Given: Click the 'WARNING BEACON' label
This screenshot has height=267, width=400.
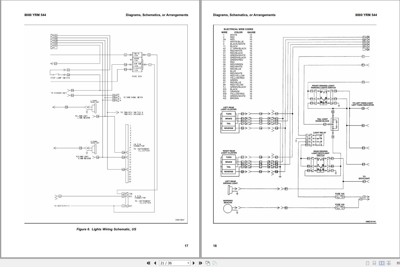Looking at the screenshot, I should coord(228,202).
